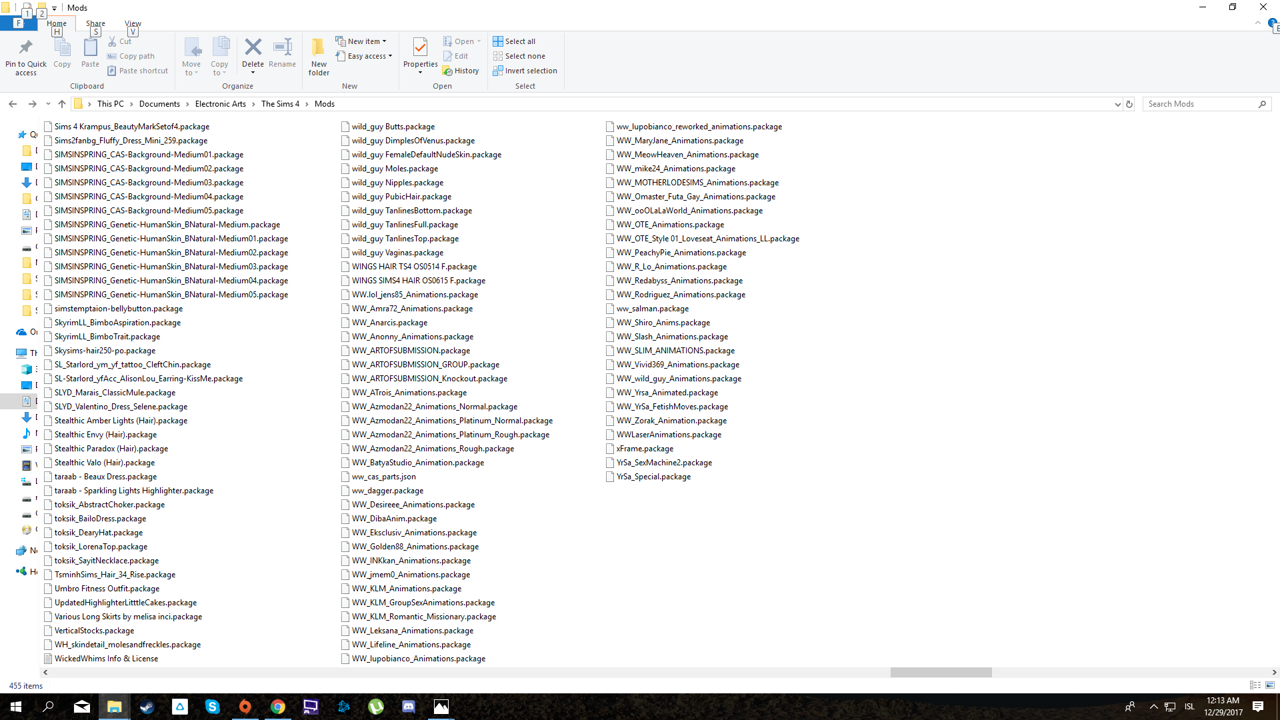Open the New item dropdown
Viewport: 1280px width, 720px height.
tap(361, 41)
